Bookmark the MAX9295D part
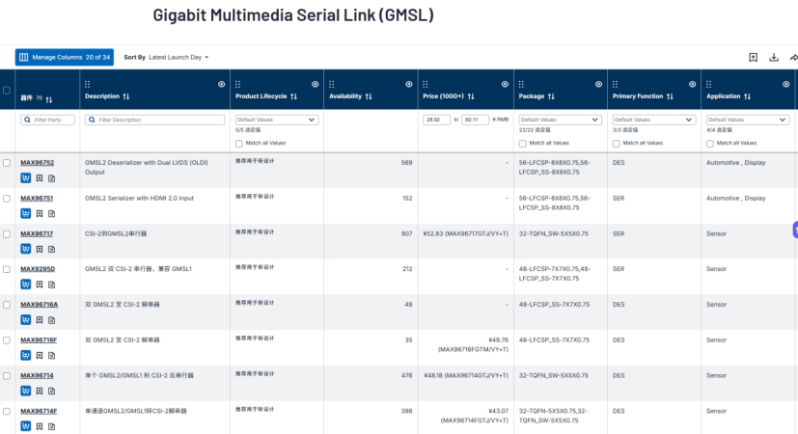Screen dimensions: 798x434 [40, 285]
